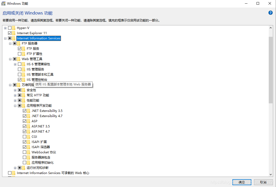Select IIS 管理脚本和工具 label
This screenshot has width=276, height=187.
(40, 74)
